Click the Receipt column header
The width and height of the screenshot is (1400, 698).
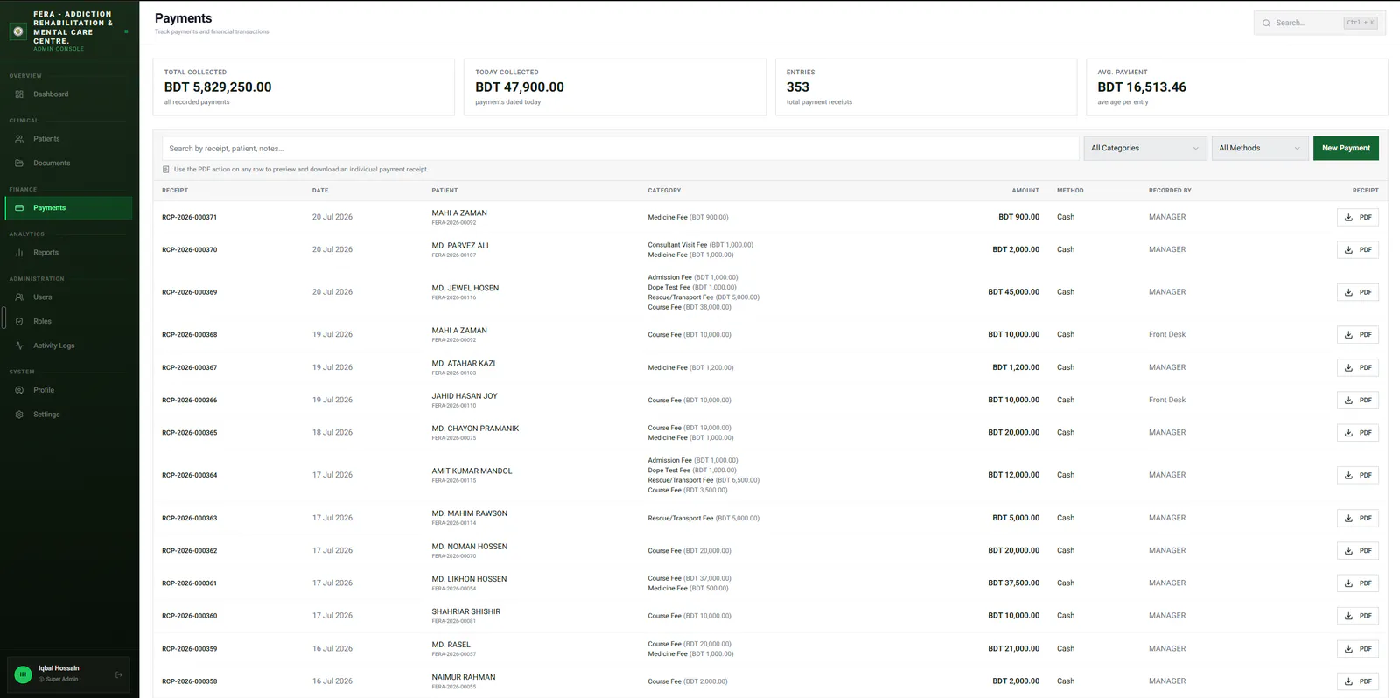(x=175, y=191)
